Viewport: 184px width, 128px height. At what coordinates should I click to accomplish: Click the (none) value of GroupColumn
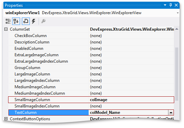(96, 68)
